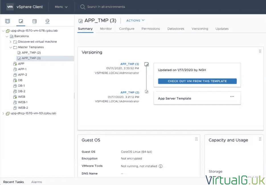Open the Configure tab

pyautogui.click(x=127, y=29)
